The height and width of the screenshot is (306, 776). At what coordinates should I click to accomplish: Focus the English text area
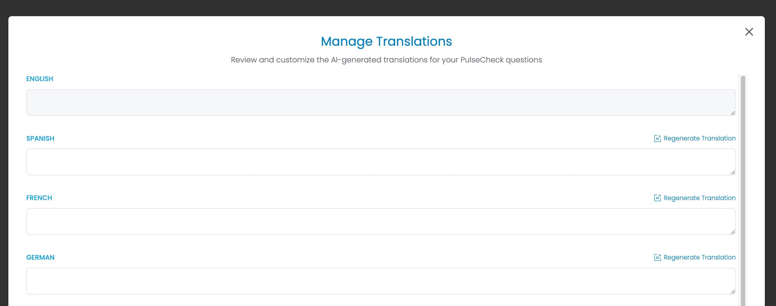pyautogui.click(x=381, y=103)
